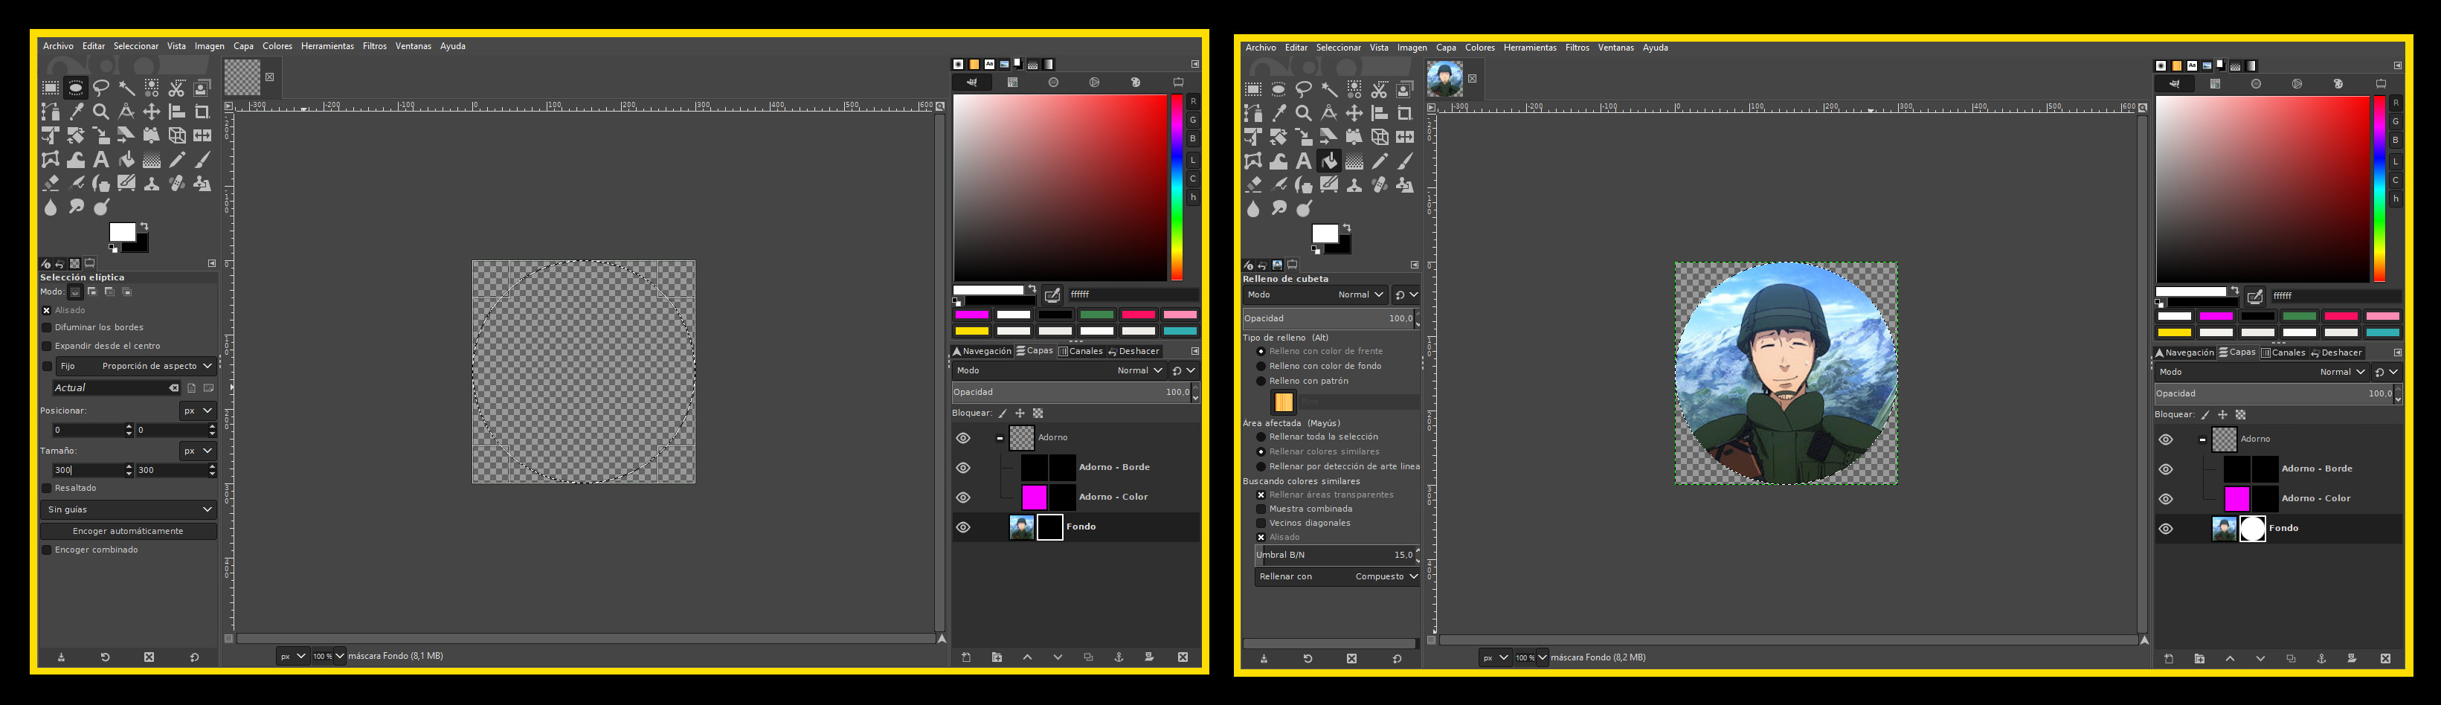2441x705 pixels.
Task: Open Capa menu in right GIMP window
Action: coord(1445,48)
